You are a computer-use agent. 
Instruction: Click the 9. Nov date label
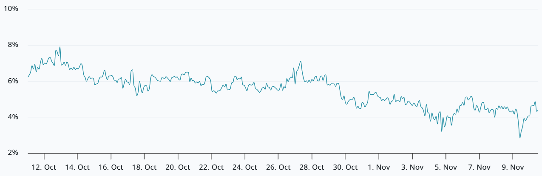click(513, 167)
